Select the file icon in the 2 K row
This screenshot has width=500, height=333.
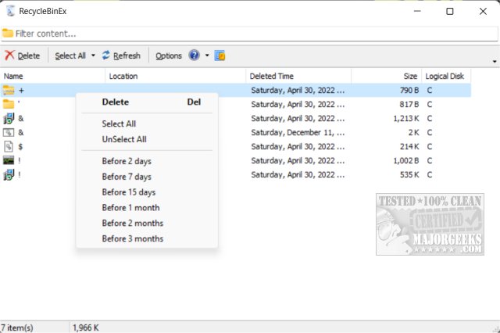(9, 132)
